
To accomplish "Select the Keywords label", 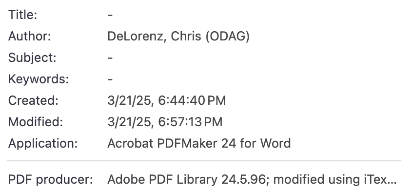I will point(39,79).
